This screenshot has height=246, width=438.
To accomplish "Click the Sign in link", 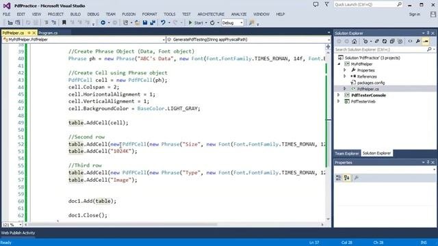I will click(x=415, y=14).
